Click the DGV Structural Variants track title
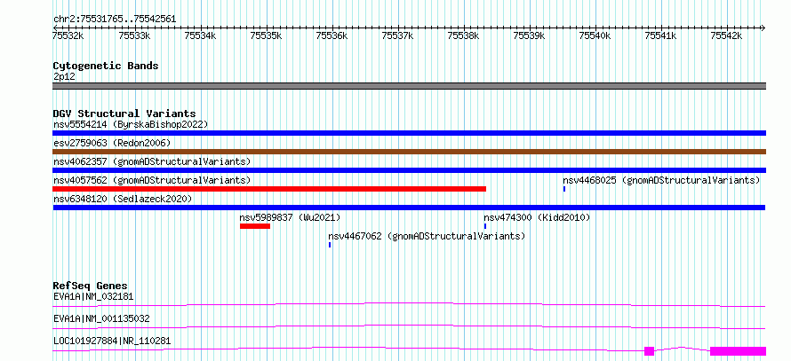791x361 pixels. pos(124,114)
